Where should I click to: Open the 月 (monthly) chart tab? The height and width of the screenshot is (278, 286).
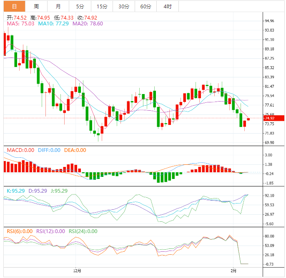tap(58, 6)
